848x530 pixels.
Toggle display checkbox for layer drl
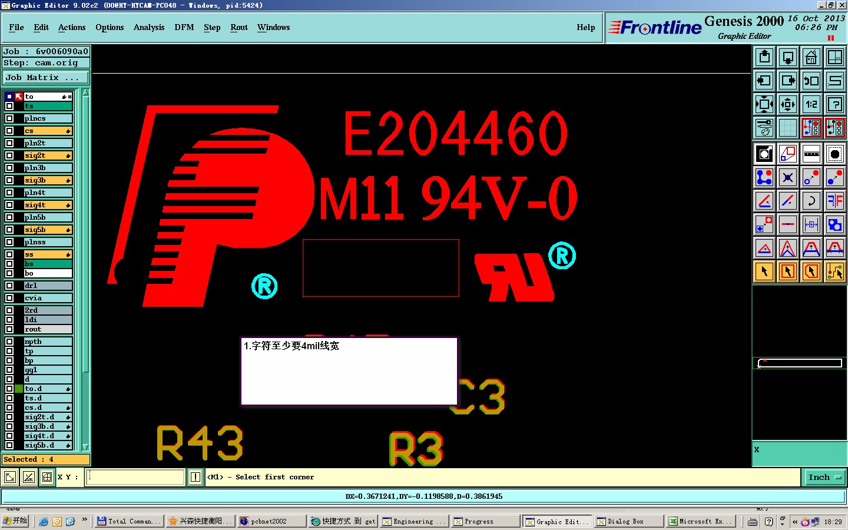tap(9, 286)
